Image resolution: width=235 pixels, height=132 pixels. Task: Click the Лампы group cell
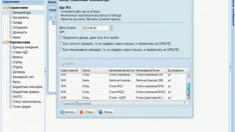(x=86, y=80)
